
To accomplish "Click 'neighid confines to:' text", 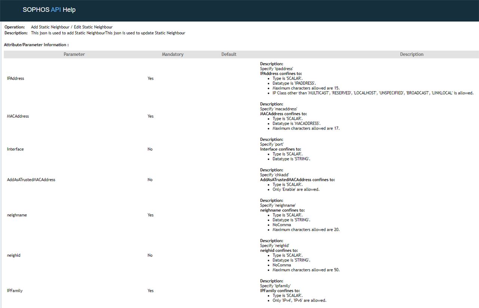I will coord(279,251).
